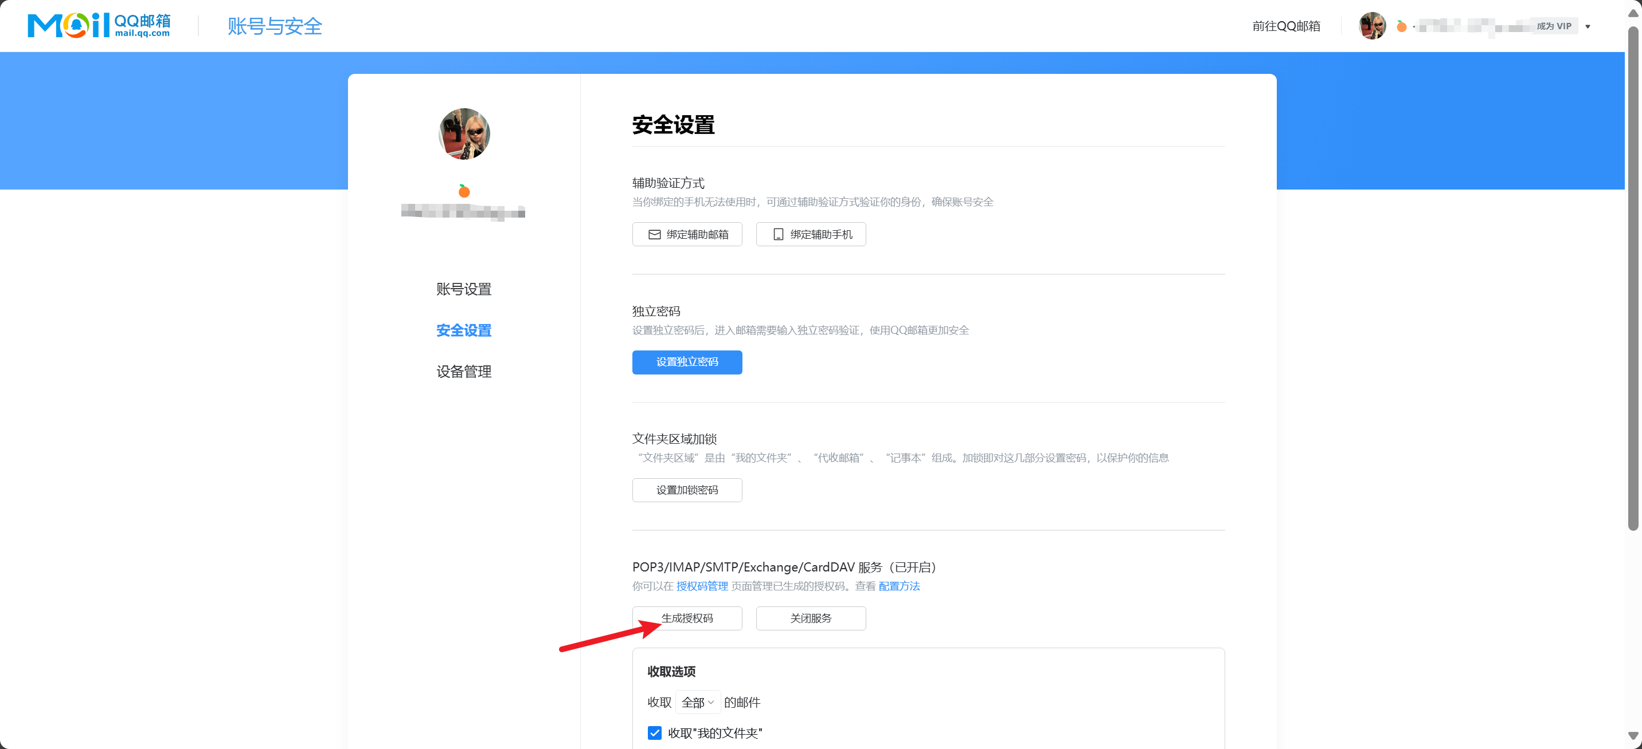The image size is (1642, 749).
Task: Click the QQ Mail logo
Action: click(x=99, y=25)
